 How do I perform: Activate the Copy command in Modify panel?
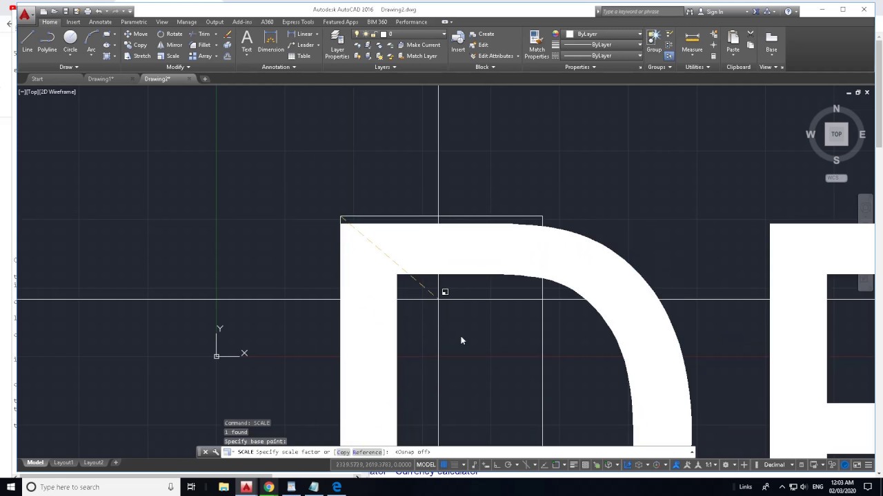[136, 45]
